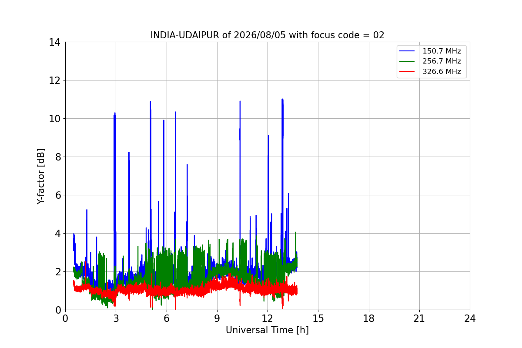Click x-axis tick label 24

click(470, 318)
